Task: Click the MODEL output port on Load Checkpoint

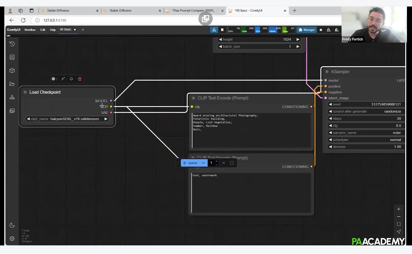Action: click(x=111, y=101)
